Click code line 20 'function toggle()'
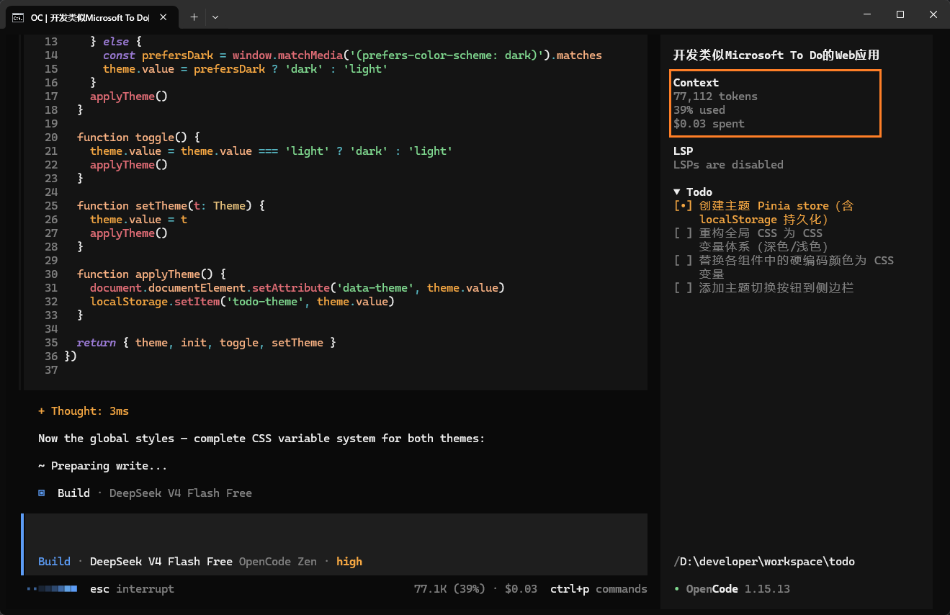 [138, 138]
